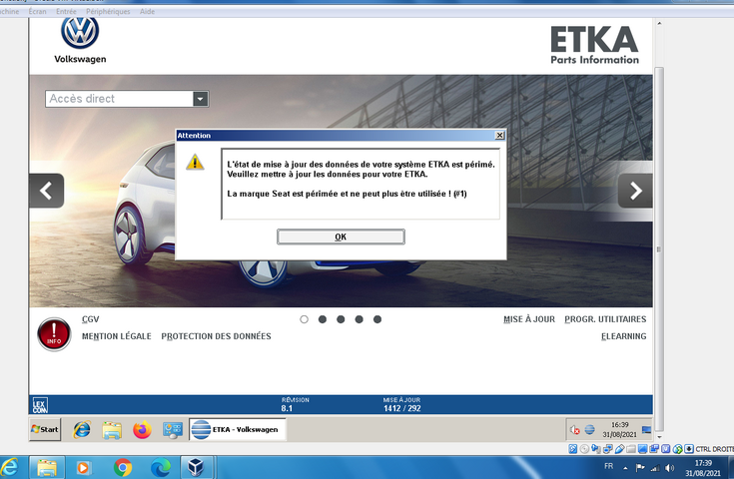Open PROTECTION DES DONNÉES link
Image resolution: width=734 pixels, height=479 pixels.
pyautogui.click(x=217, y=336)
